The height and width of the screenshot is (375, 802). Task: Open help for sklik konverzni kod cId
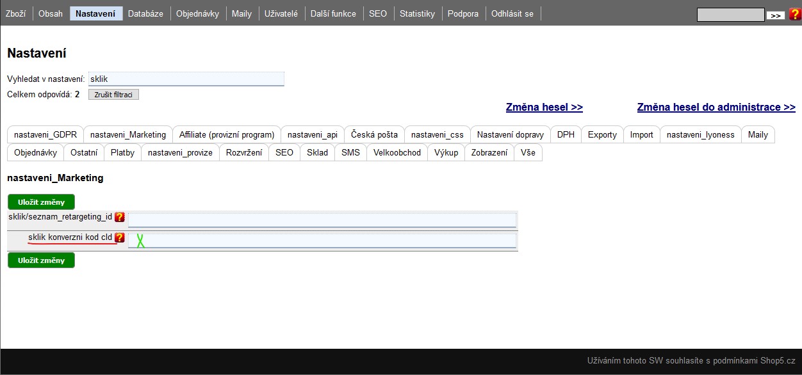120,237
